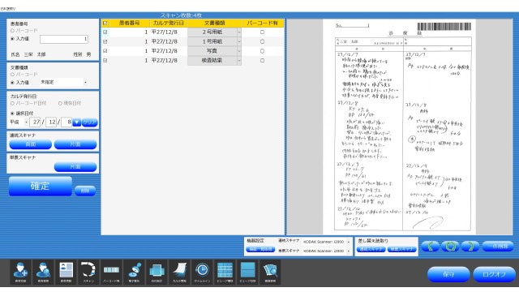The height and width of the screenshot is (292, 519).
Task: Click the 一件削除 button
Action: click(498, 247)
